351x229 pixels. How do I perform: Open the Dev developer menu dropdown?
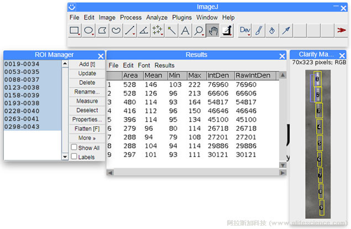pos(245,31)
